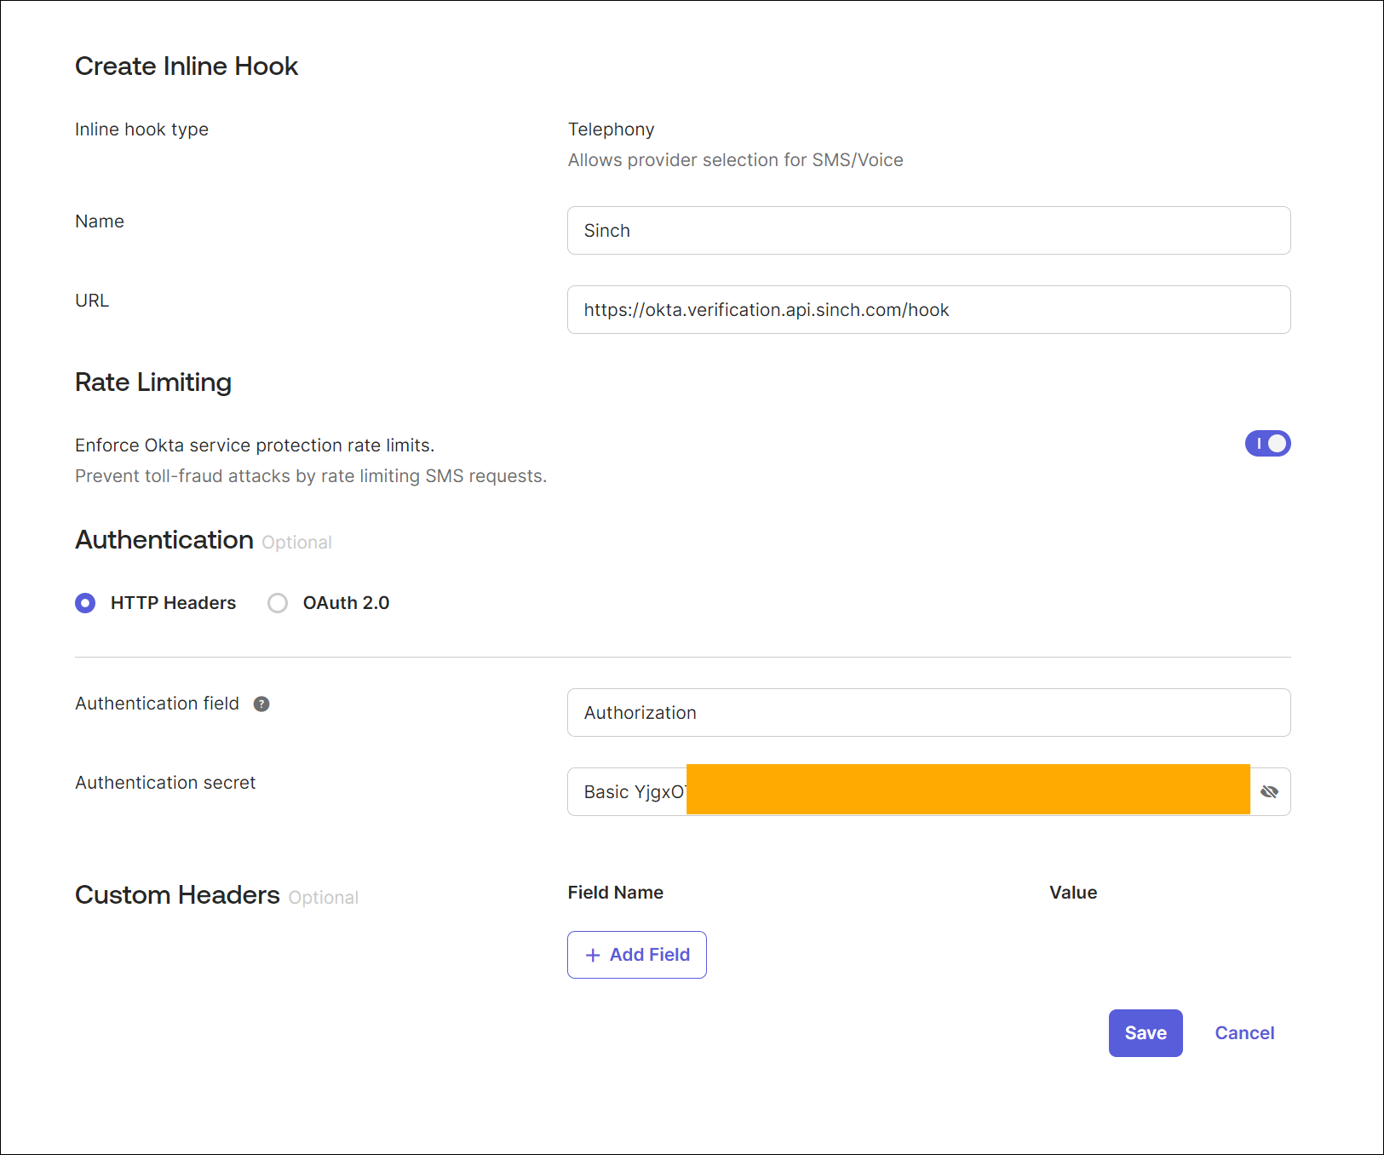Click the Value column header

click(1072, 892)
